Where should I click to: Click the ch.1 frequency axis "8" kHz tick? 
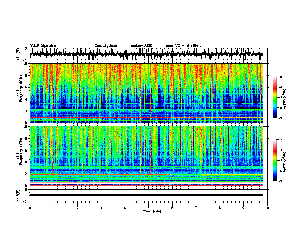(27, 75)
